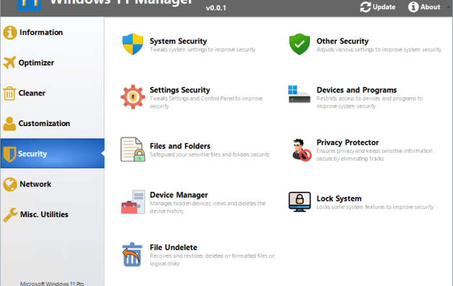Select the Customization sidebar tab
Viewport: 453px width, 286px height.
(44, 123)
